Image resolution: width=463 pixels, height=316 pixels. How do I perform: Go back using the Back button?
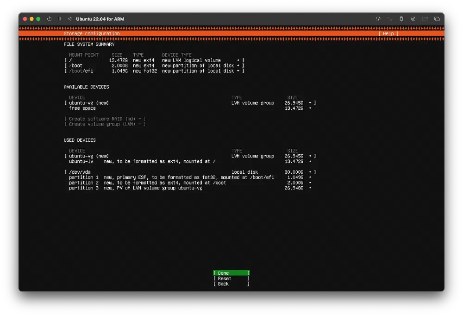231,284
